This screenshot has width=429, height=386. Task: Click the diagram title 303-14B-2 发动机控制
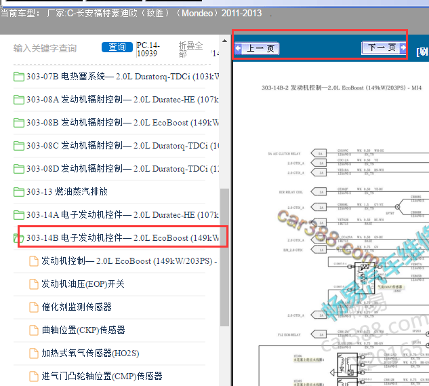click(x=341, y=88)
